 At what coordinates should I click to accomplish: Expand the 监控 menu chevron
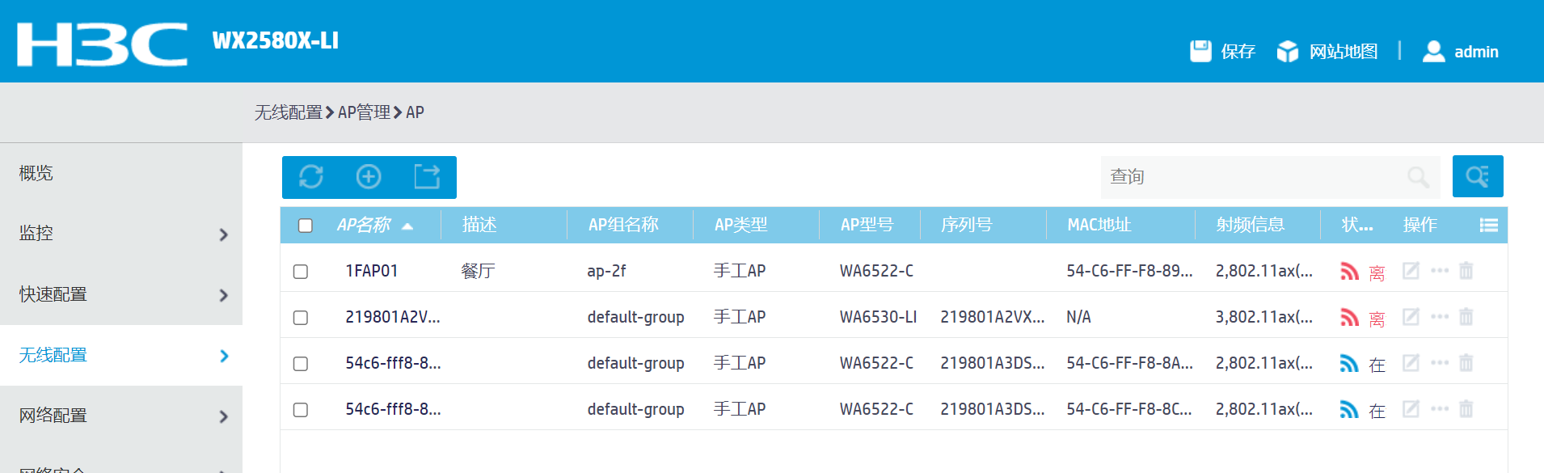(x=224, y=234)
